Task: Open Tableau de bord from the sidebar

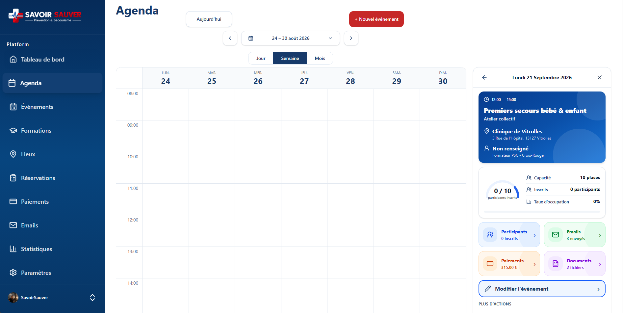Action: (x=52, y=59)
